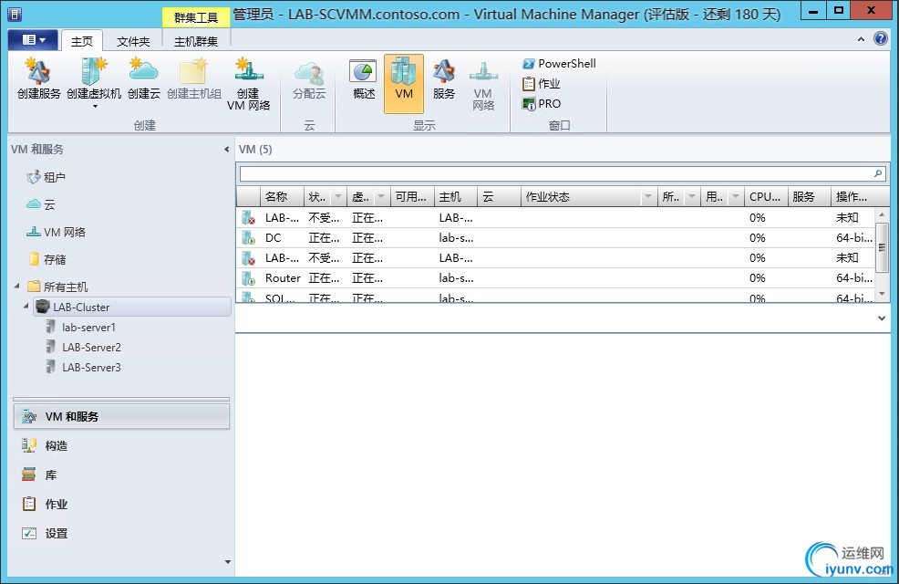The image size is (899, 584).
Task: Select Clouds (云) in navigation tree
Action: point(41,204)
